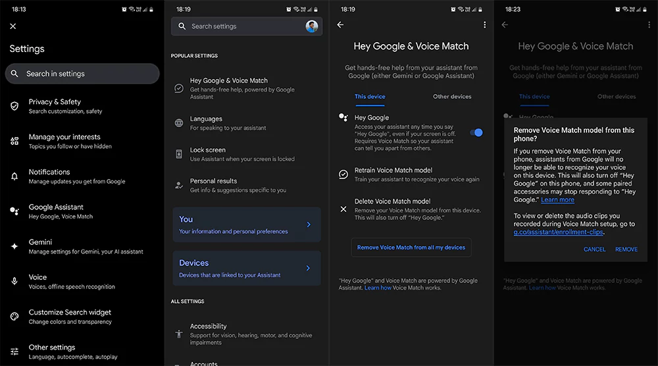Image resolution: width=658 pixels, height=366 pixels.
Task: Click the Languages globe icon
Action: tap(179, 123)
